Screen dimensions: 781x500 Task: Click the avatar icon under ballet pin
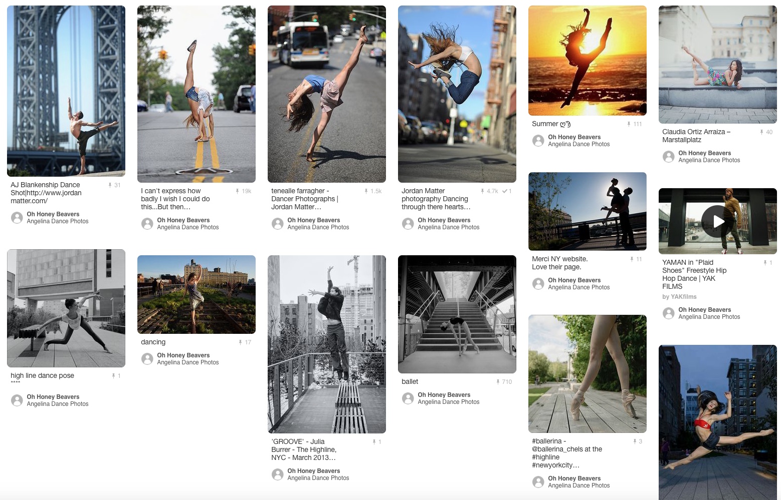coord(408,398)
